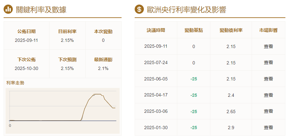Click the 目前利率 label
The width and height of the screenshot is (289, 137).
(x=67, y=31)
